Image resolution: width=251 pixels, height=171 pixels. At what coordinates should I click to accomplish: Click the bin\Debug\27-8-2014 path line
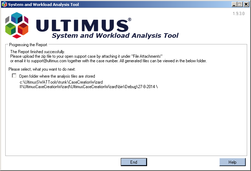89,87
